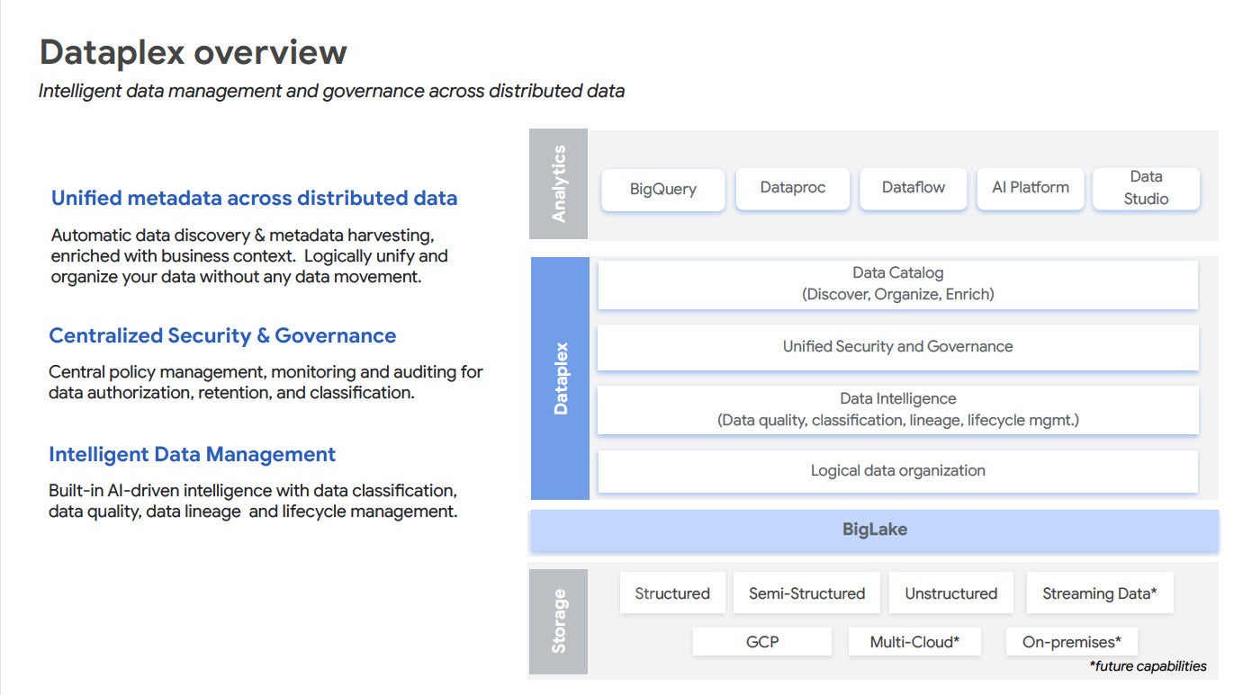Click the Logical data organization bar
The image size is (1243, 695).
[898, 471]
